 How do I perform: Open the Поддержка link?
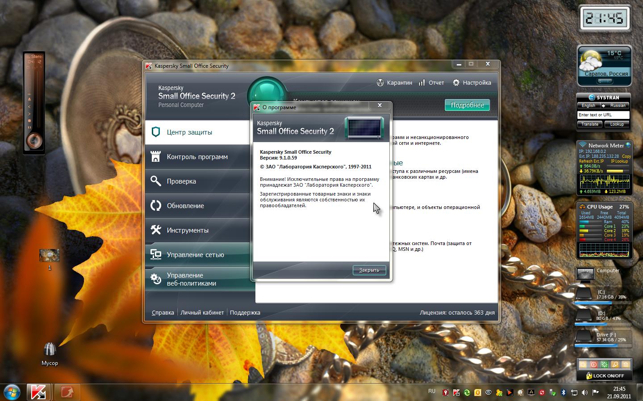click(x=245, y=313)
